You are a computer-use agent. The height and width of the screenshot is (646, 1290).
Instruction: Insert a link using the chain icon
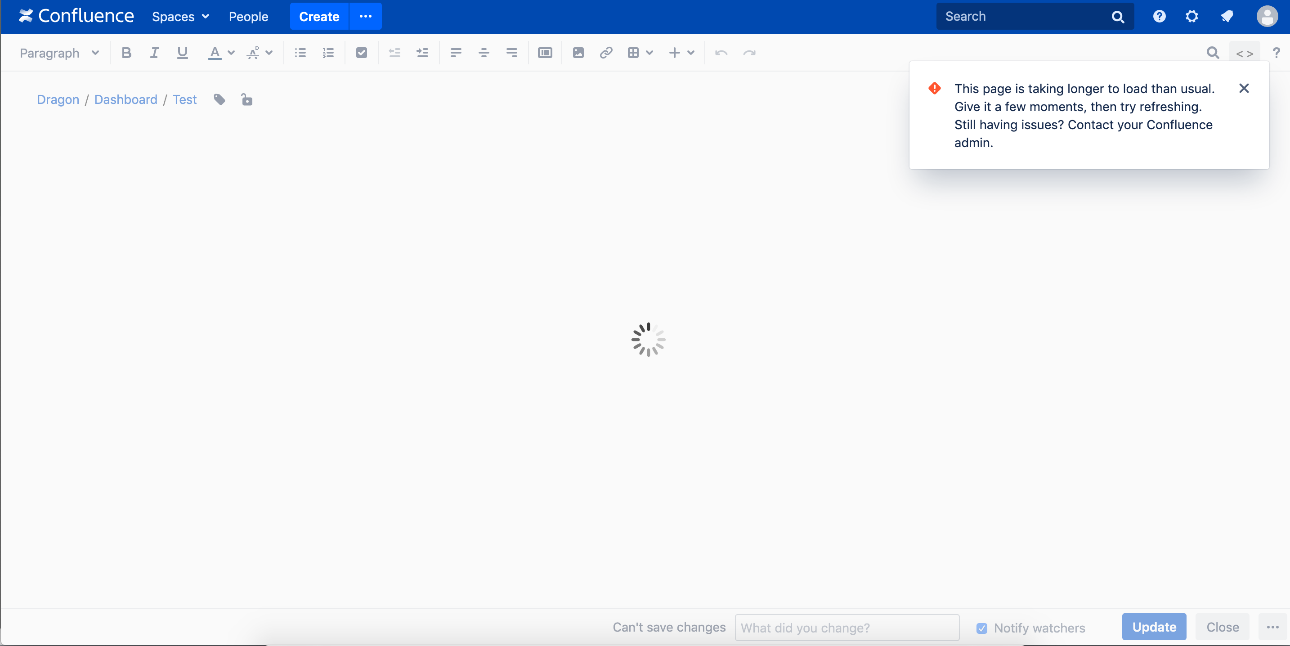[606, 53]
